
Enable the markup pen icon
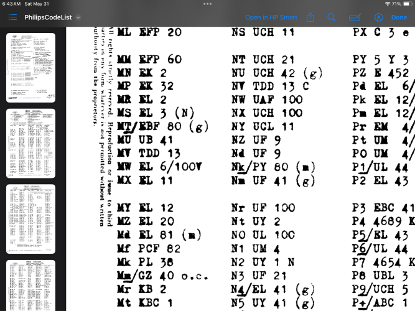tap(379, 17)
